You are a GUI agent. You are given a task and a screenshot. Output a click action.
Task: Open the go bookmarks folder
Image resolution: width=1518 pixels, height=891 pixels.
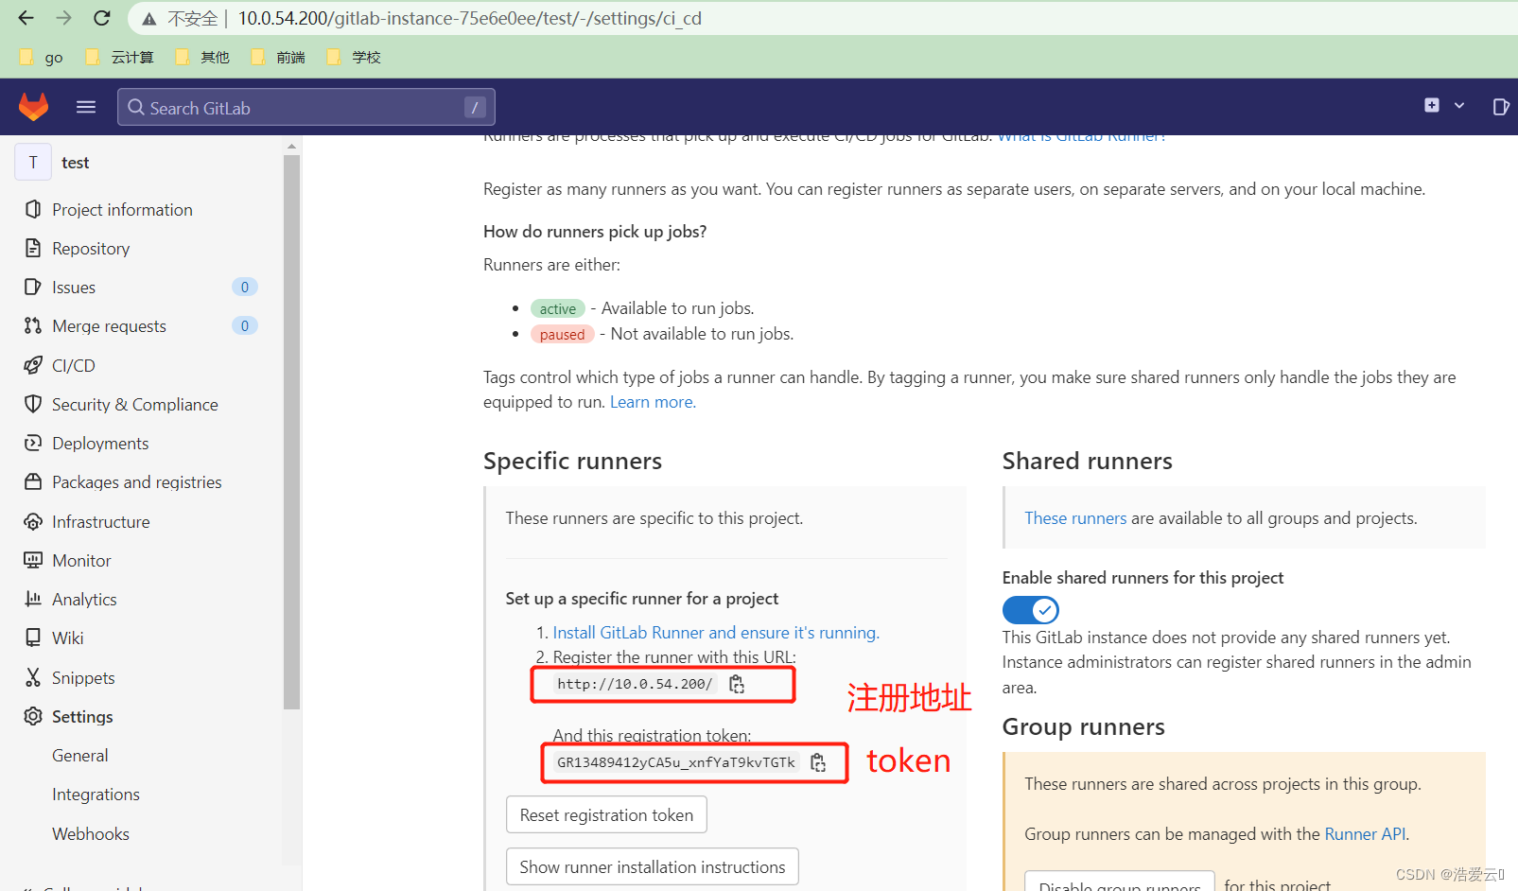pos(42,58)
